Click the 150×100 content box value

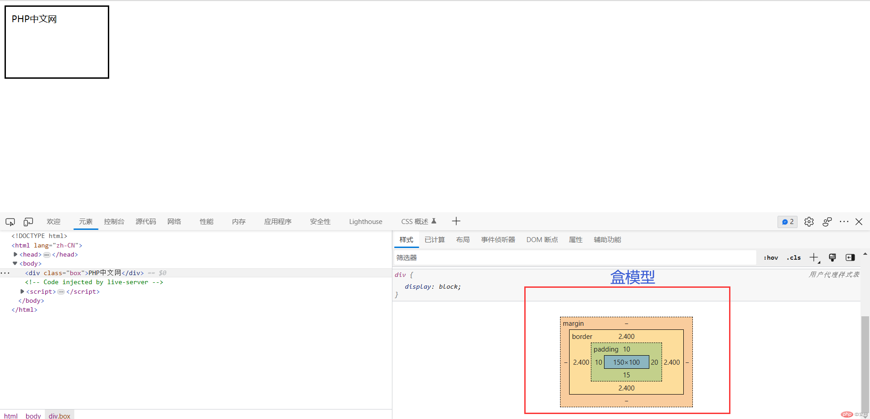[x=627, y=362]
